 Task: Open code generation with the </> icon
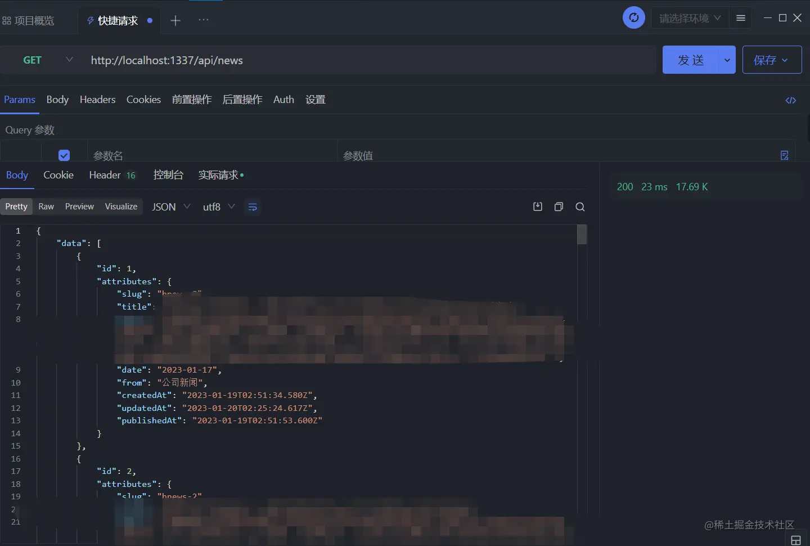click(791, 100)
